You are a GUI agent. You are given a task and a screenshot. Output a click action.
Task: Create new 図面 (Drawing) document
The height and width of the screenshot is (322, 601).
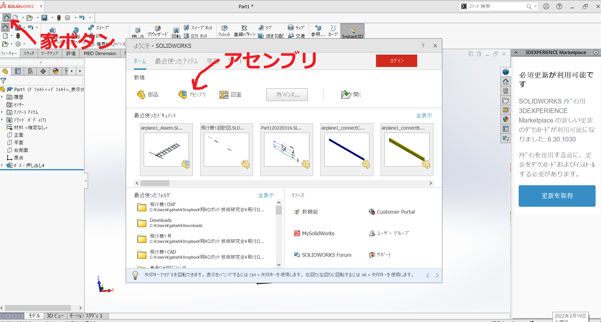tap(231, 95)
